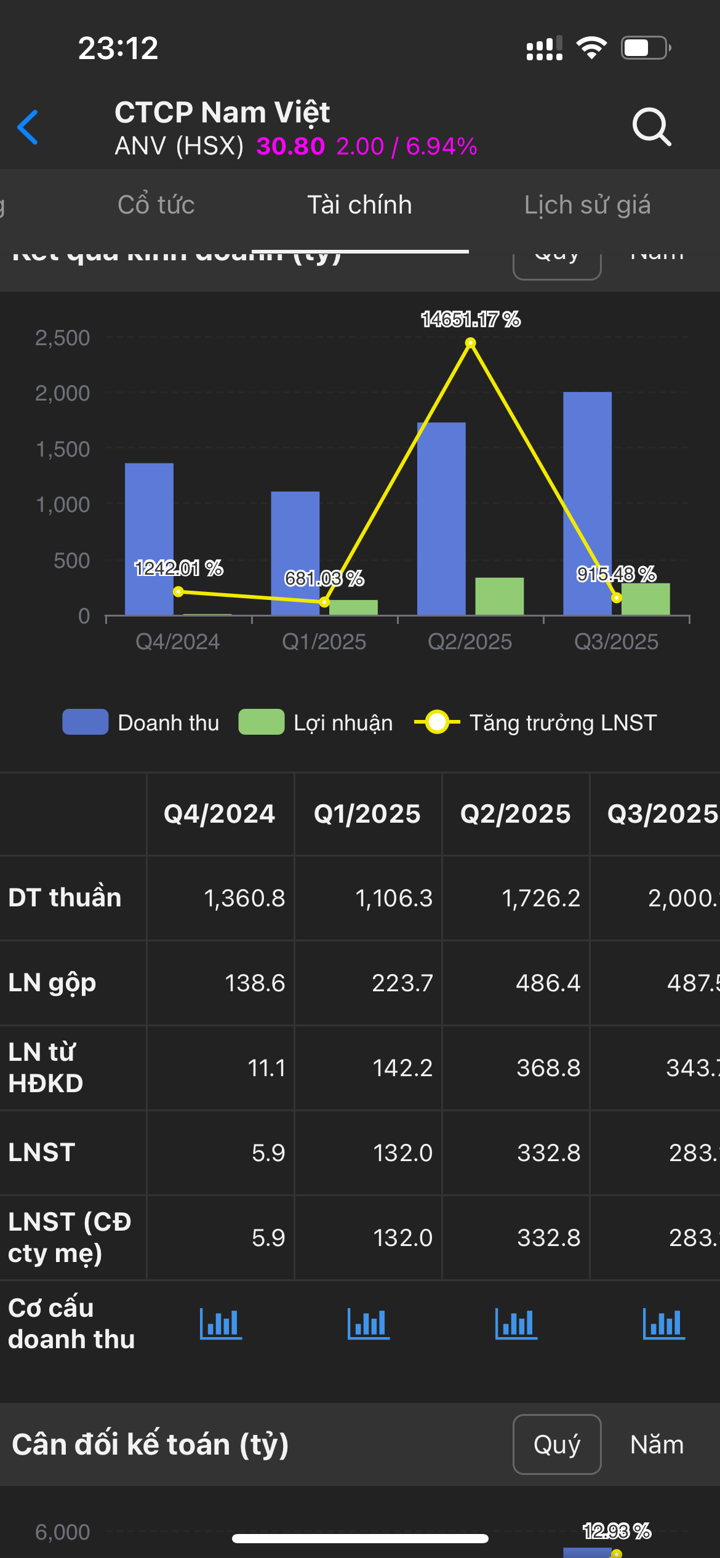This screenshot has height=1558, width=720.
Task: Tap the Q2/2025 growth point on chart
Action: [470, 343]
